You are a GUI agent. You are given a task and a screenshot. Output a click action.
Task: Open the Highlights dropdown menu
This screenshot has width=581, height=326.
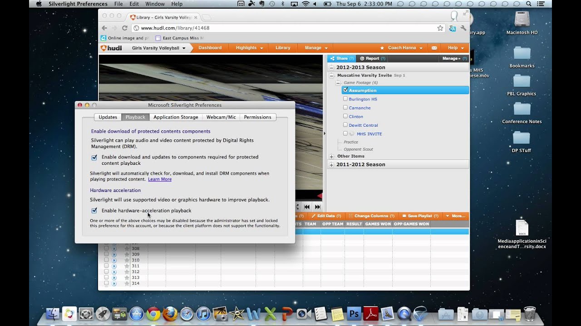pyautogui.click(x=249, y=48)
